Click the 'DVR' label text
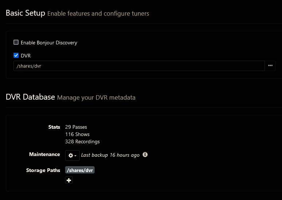The width and height of the screenshot is (282, 200). pos(26,56)
